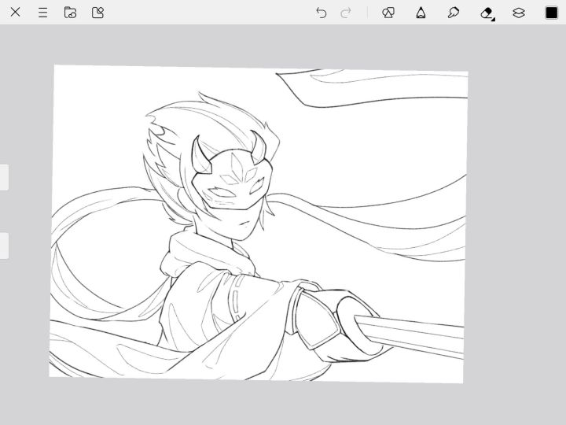Open the shapes tool
566x425 pixels.
pyautogui.click(x=388, y=13)
